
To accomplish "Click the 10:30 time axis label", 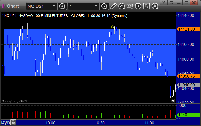I will (100, 123).
